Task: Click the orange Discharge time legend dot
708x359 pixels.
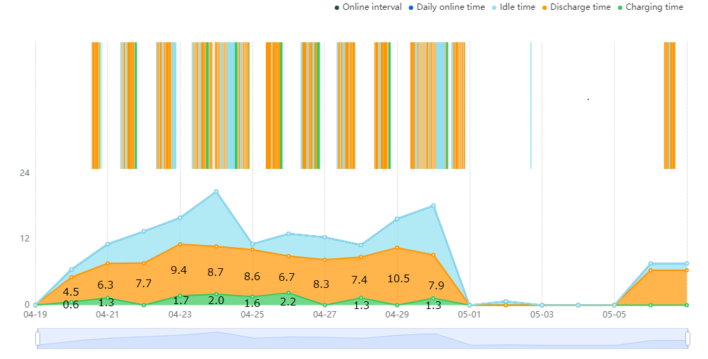Action: (x=544, y=8)
